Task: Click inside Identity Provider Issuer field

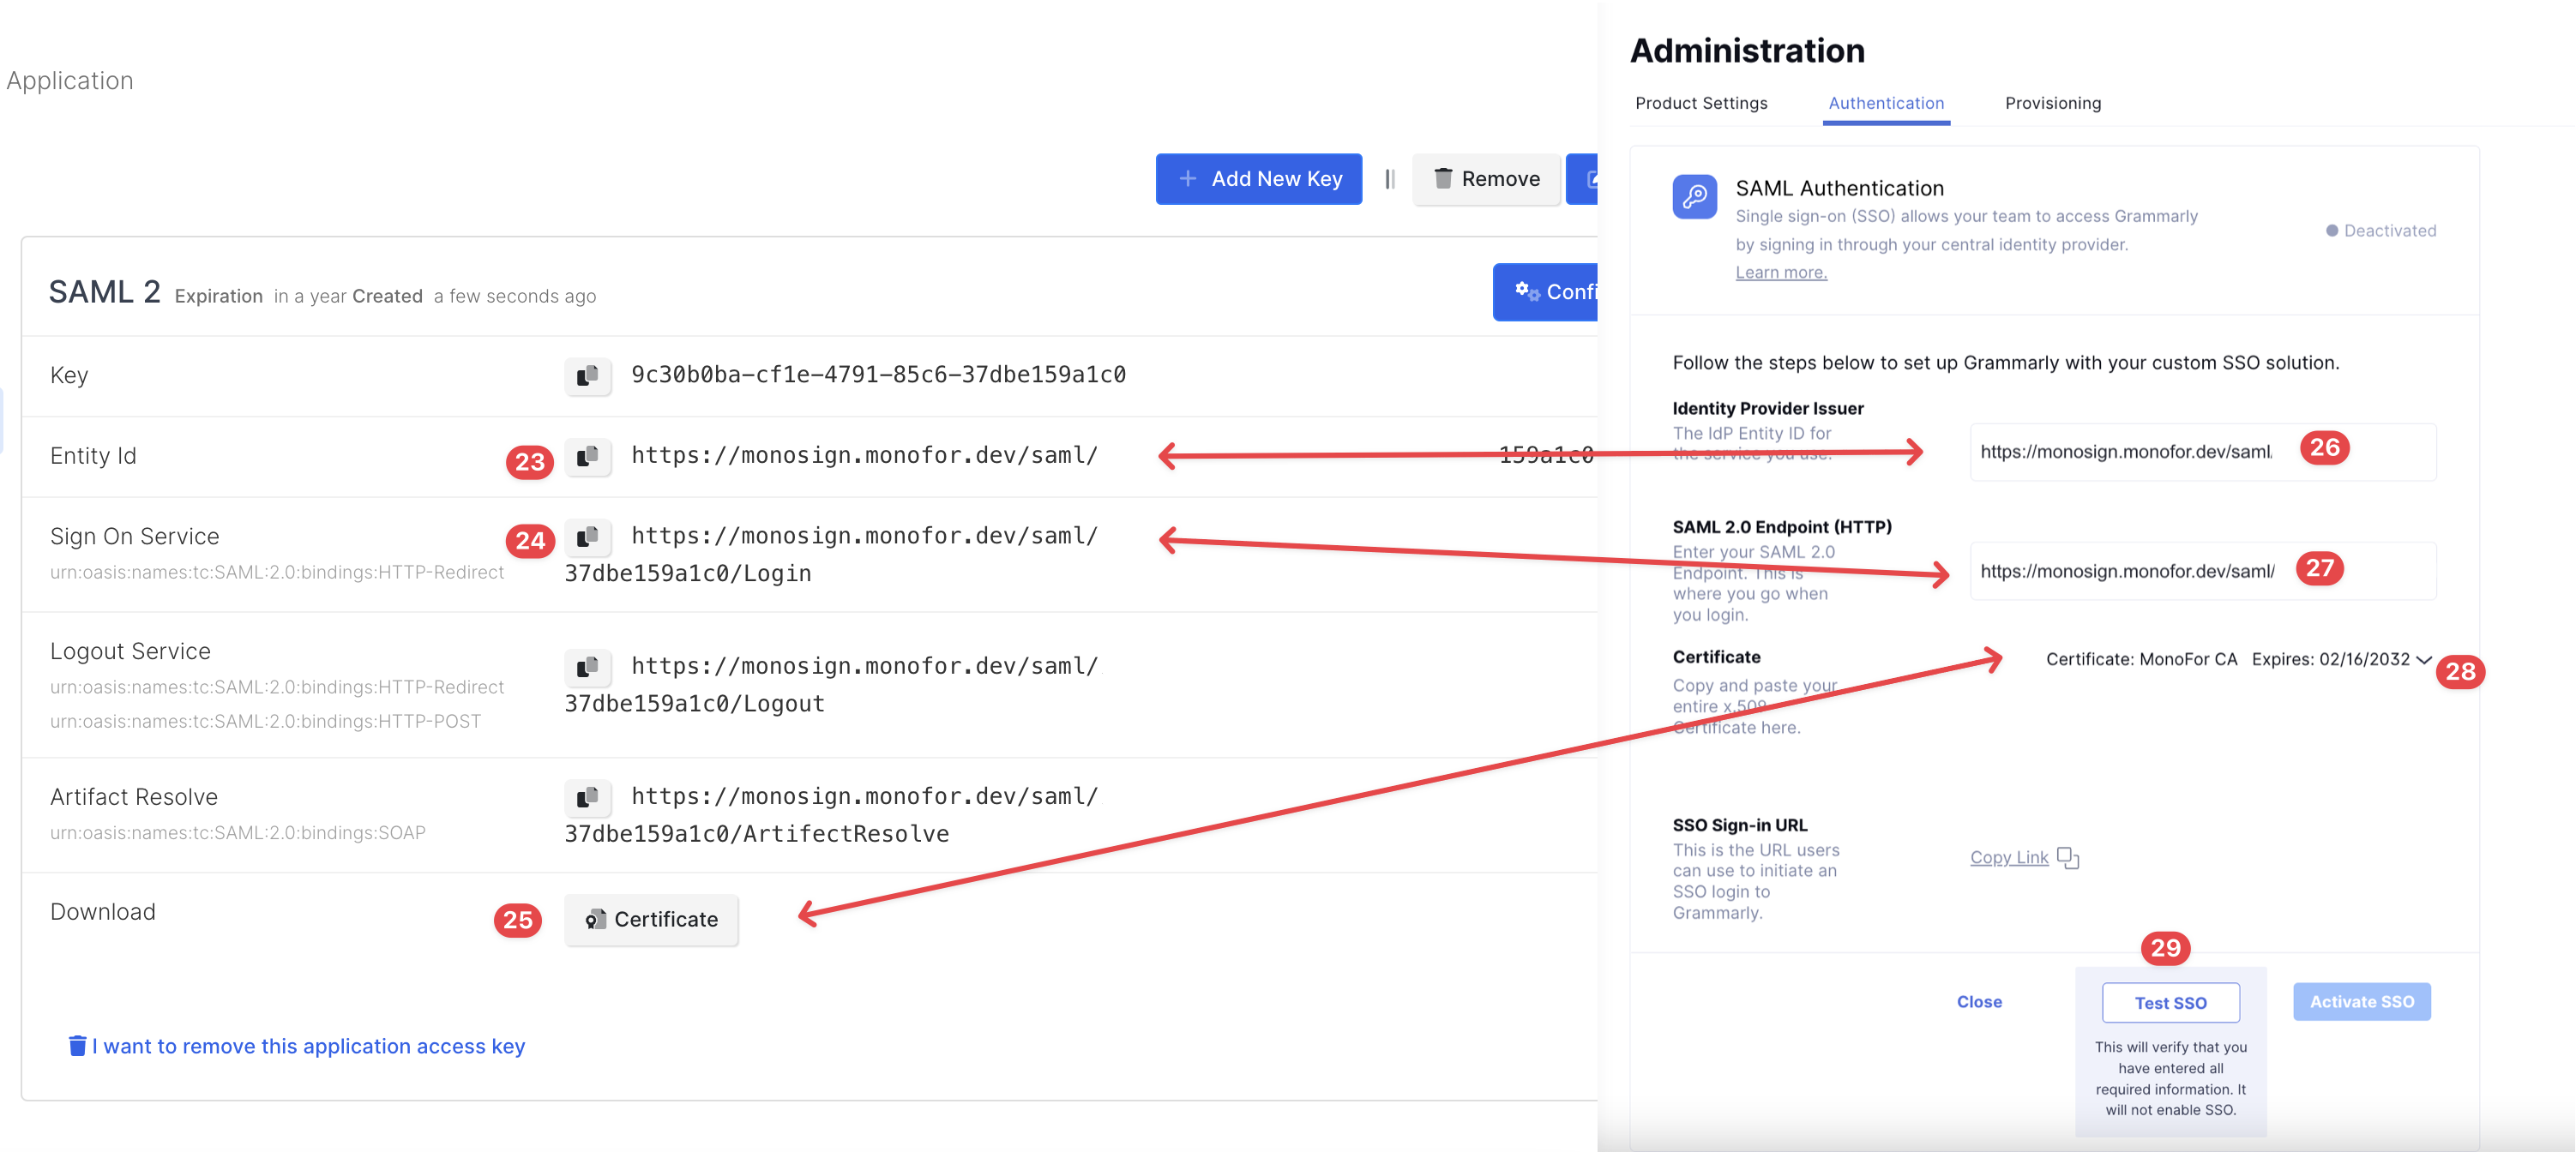Action: 2125,452
